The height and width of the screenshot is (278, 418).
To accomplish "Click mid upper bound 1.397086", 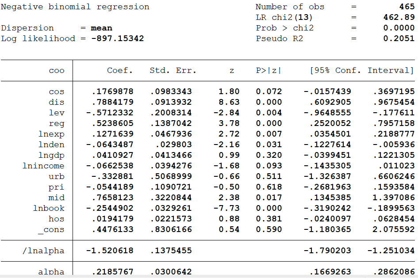I will [394, 198].
